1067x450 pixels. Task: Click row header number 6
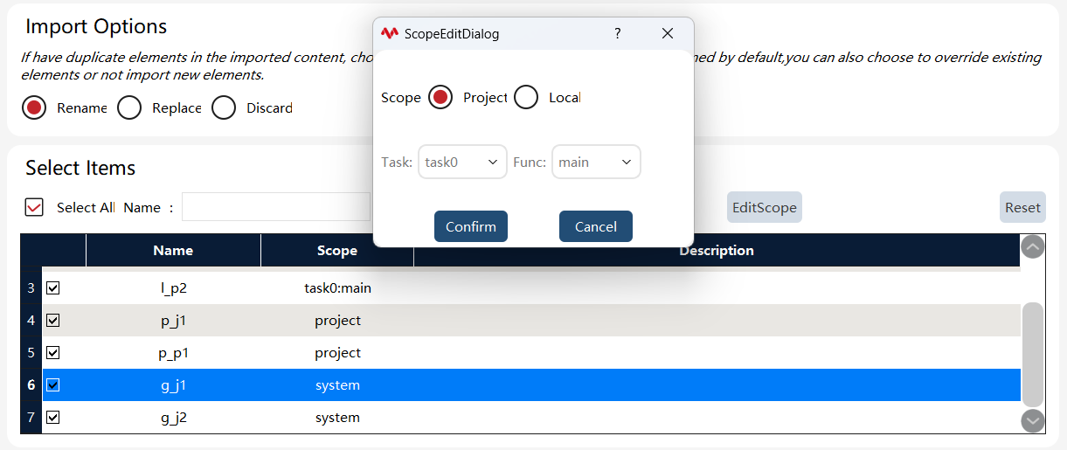click(x=31, y=384)
